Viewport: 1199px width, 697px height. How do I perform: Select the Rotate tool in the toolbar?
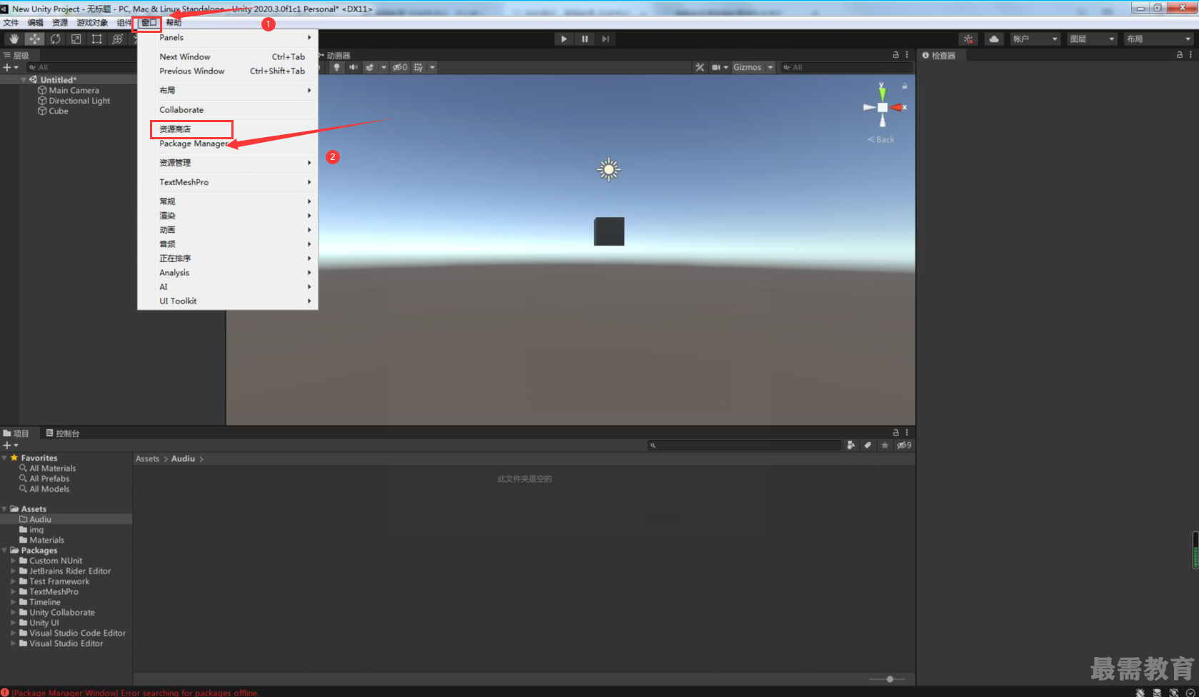pyautogui.click(x=55, y=39)
